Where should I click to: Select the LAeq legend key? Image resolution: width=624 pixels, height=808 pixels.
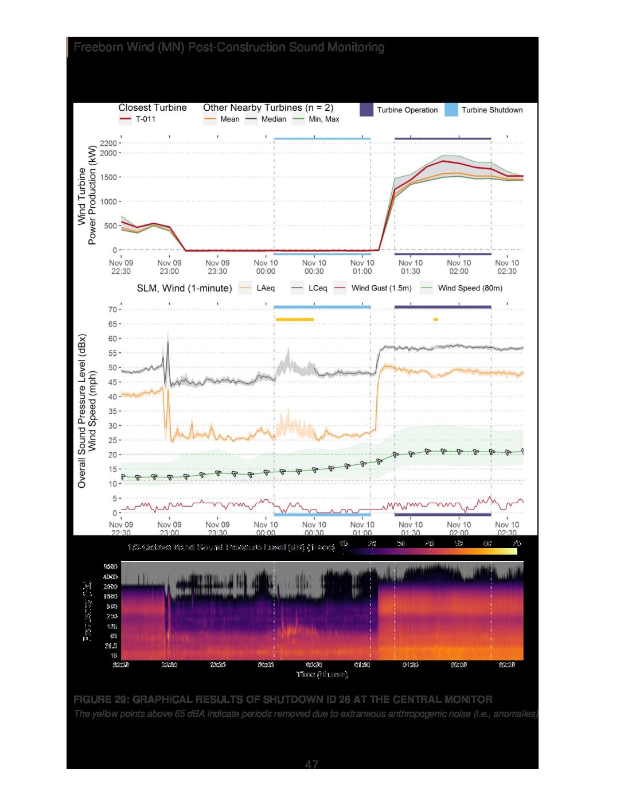(x=245, y=288)
